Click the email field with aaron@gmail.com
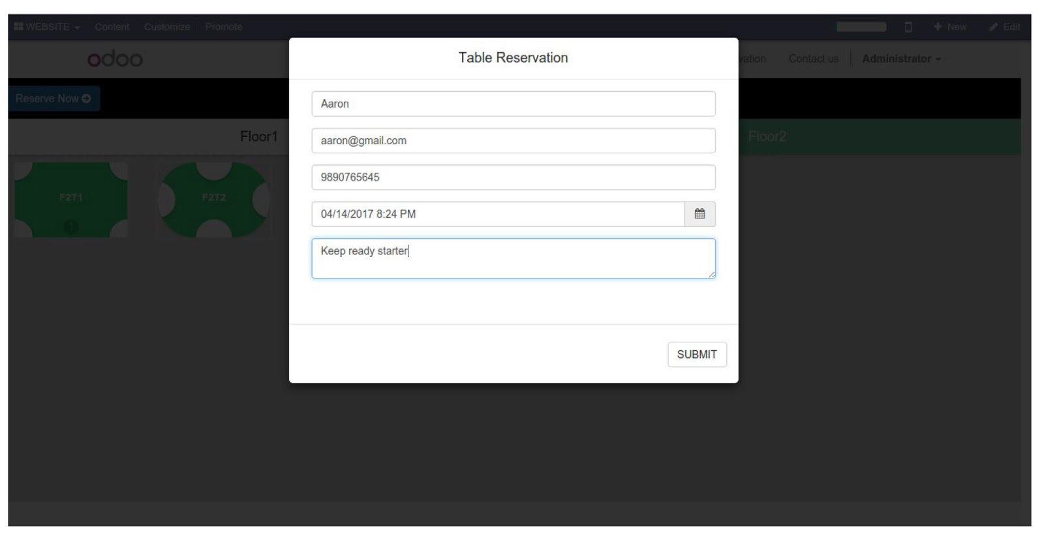Image resolution: width=1044 pixels, height=538 pixels. pos(514,140)
